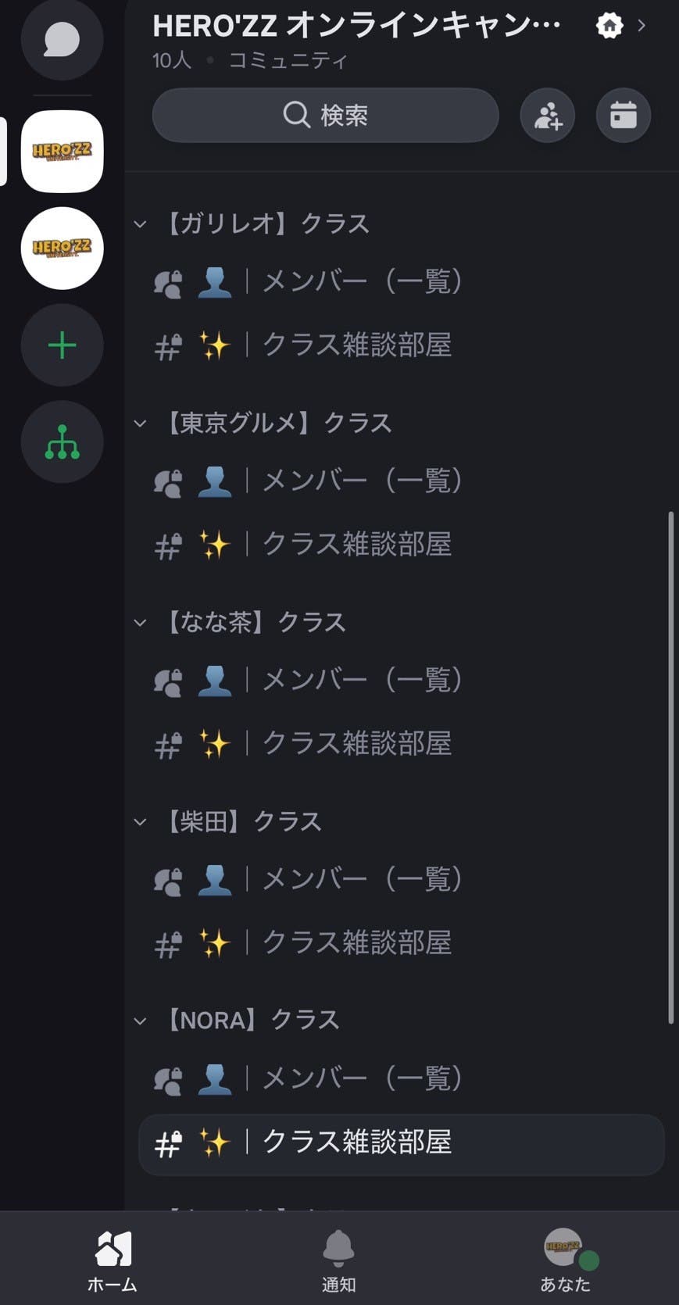Collapse the 【NORA】クラス category
679x1305 pixels.
[x=140, y=1020]
